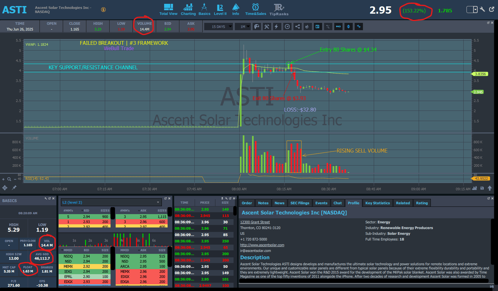
Task: Download Time & Sales data via the arrow icon
Action: click(x=222, y=198)
